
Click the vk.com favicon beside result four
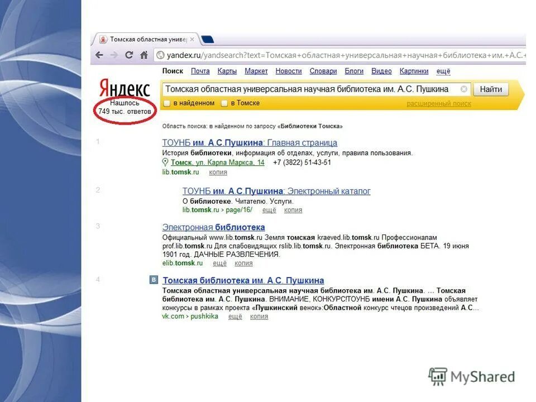[x=154, y=280]
